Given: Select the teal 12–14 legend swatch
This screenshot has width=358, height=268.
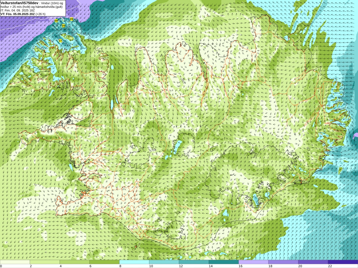Looking at the screenshot, I should [194, 262].
